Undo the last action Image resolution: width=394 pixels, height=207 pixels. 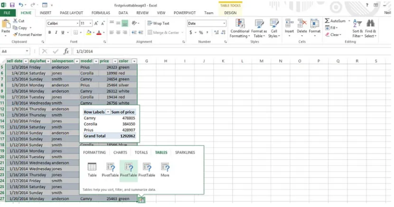(21, 5)
